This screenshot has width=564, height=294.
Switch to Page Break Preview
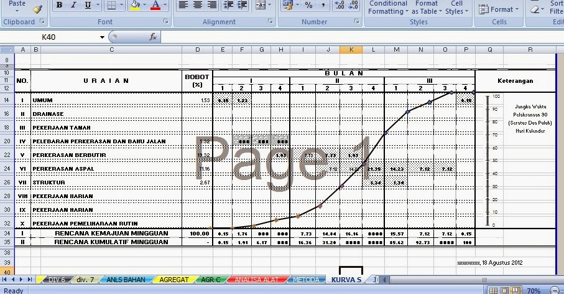tap(516, 290)
